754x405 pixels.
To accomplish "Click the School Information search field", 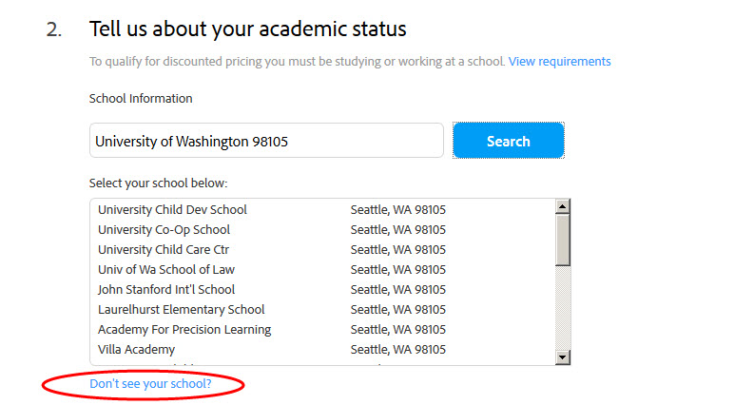I will coord(266,141).
